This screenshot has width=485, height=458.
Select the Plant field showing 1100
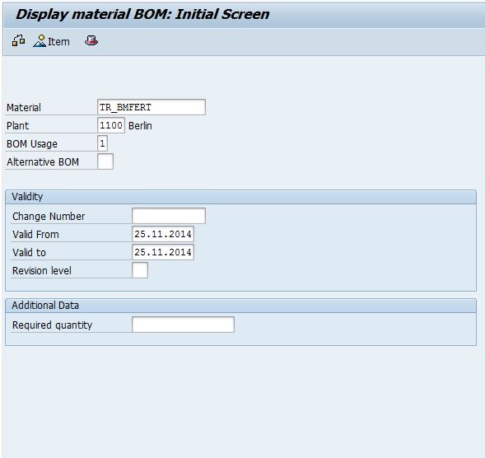tap(111, 125)
